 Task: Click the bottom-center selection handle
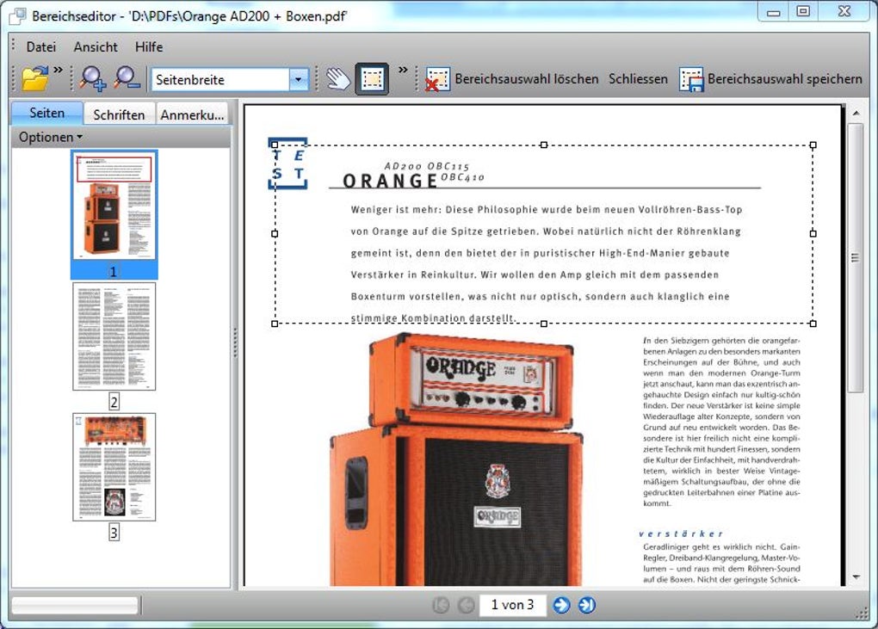click(544, 324)
